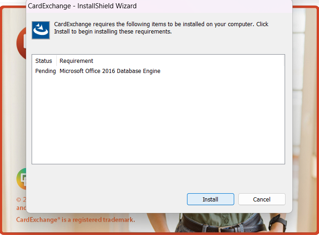Viewport: 319px width, 235px height.
Task: Click the Install button
Action: 210,199
